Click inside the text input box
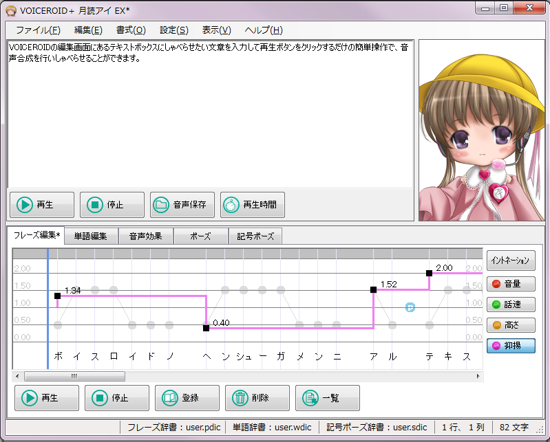Viewport: 550px width, 442px height. [x=211, y=115]
